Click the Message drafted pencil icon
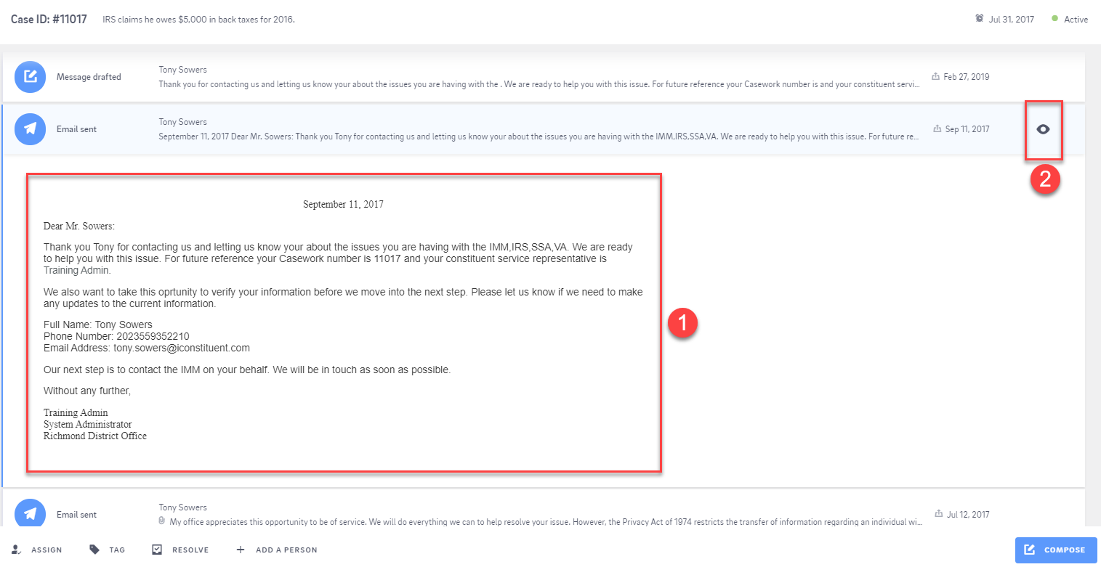Image resolution: width=1101 pixels, height=567 pixels. tap(30, 76)
